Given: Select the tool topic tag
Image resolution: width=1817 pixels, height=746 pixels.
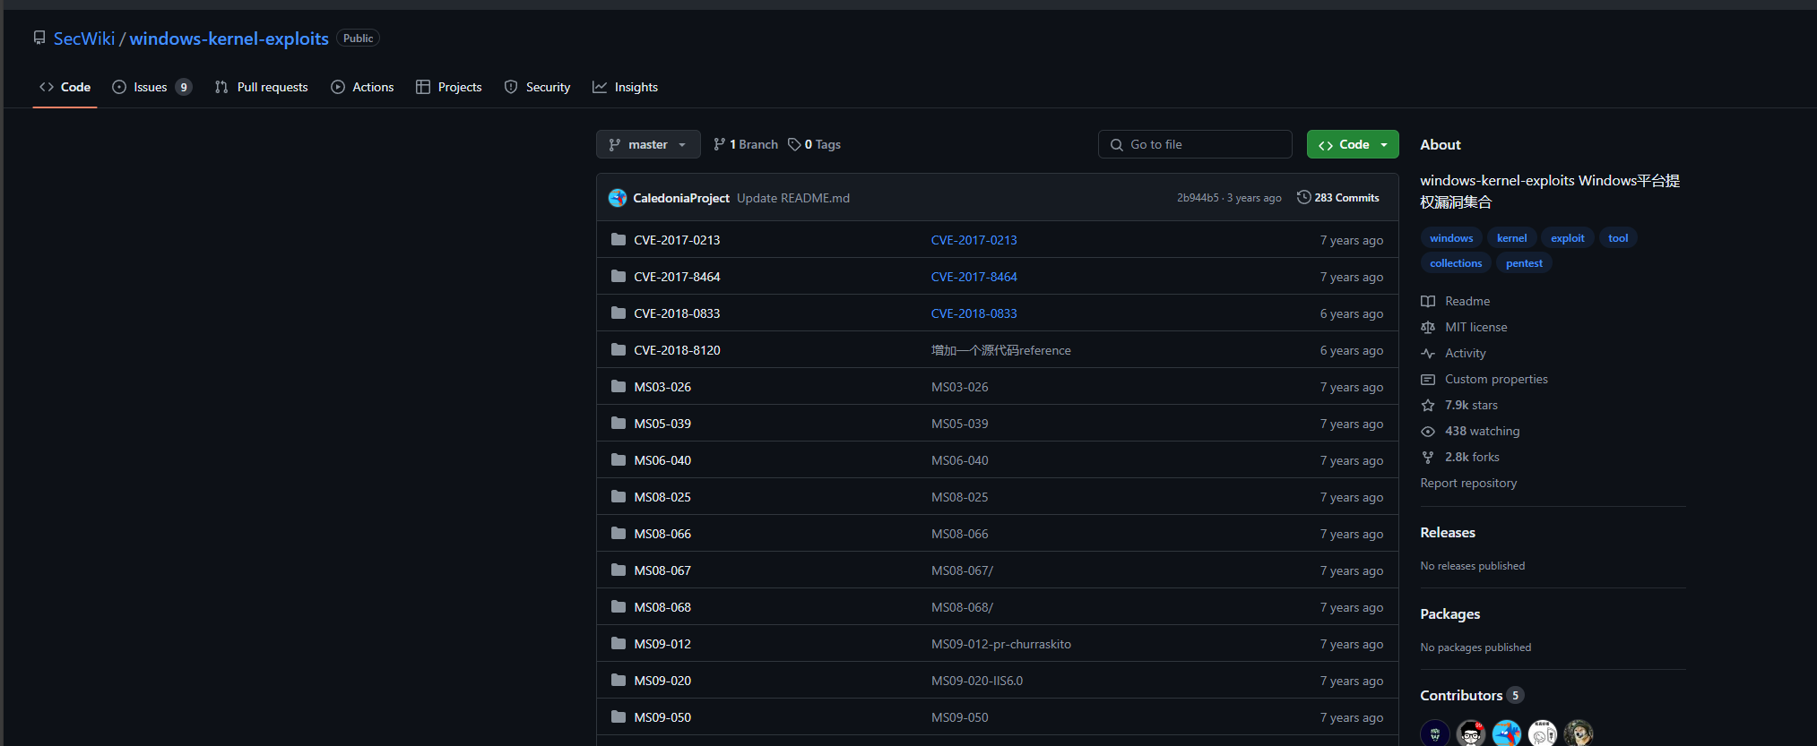Looking at the screenshot, I should pyautogui.click(x=1618, y=237).
